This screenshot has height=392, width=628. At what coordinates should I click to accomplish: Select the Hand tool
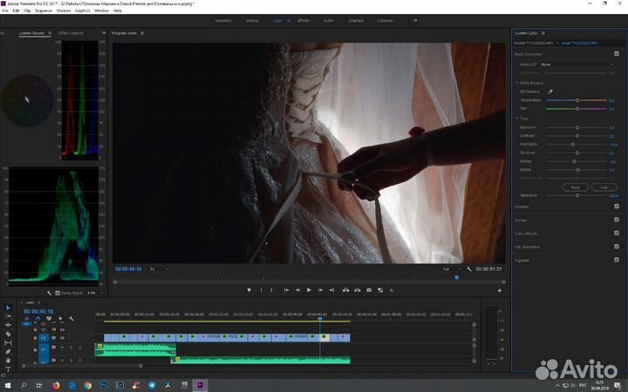pyautogui.click(x=8, y=360)
